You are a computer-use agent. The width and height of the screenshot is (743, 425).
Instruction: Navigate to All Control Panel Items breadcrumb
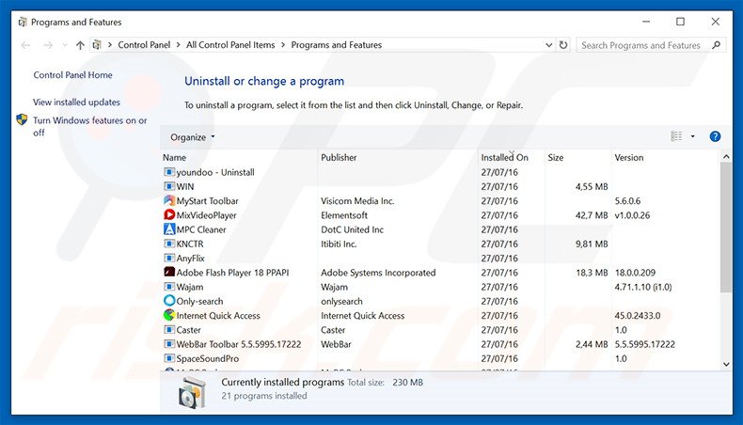point(230,45)
